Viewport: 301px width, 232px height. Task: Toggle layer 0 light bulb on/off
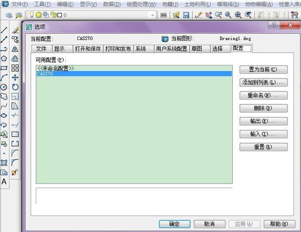coord(32,15)
